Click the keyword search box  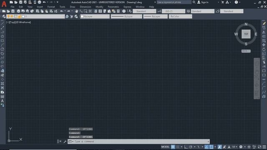pos(174,2)
